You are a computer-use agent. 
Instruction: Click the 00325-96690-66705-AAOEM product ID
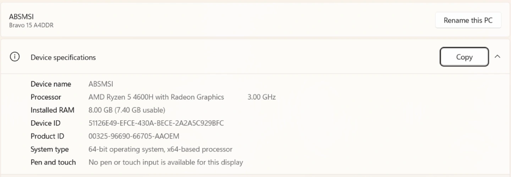click(134, 136)
